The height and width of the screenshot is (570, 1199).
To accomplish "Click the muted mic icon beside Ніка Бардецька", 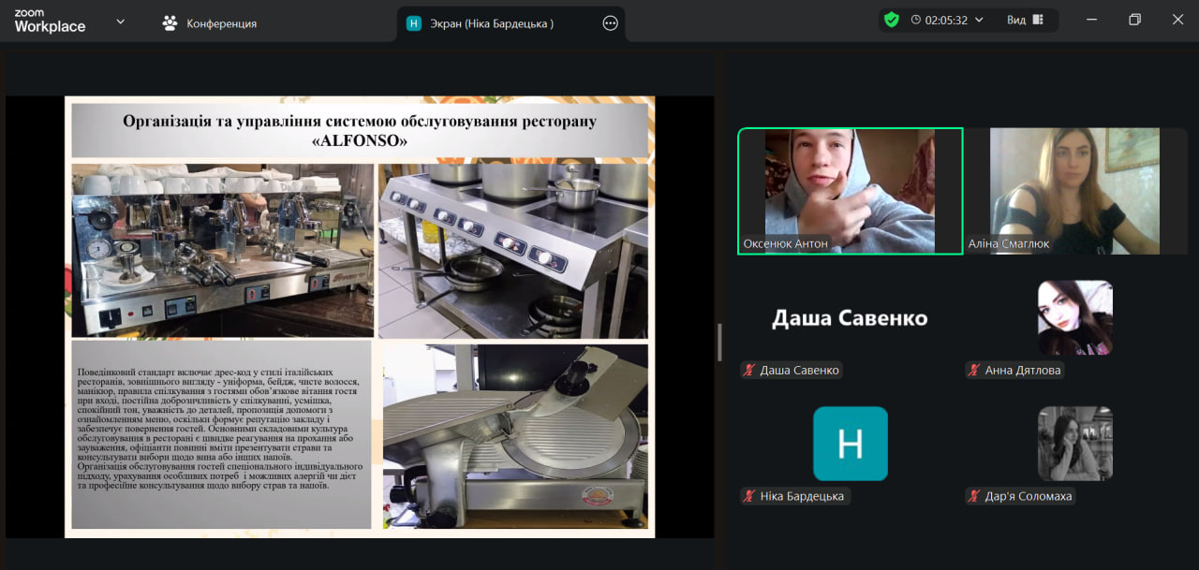I will 748,496.
